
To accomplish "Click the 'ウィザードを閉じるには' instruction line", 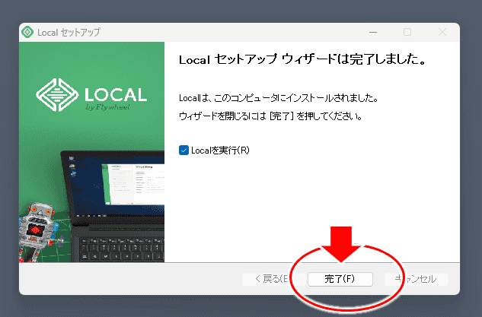I will coord(270,117).
